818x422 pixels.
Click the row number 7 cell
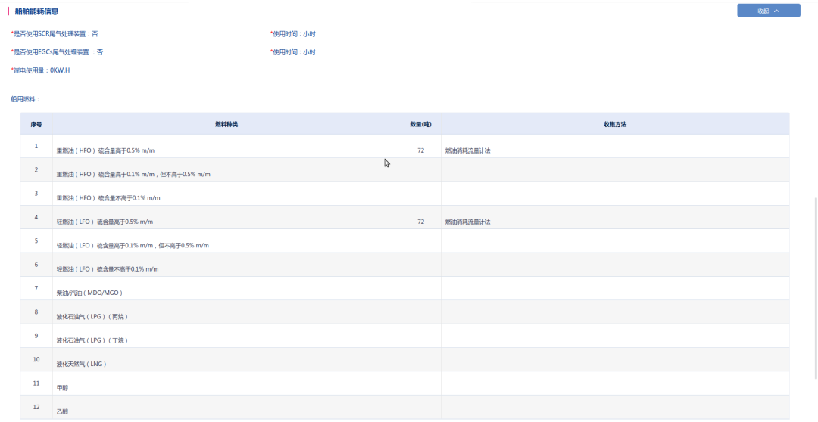tap(36, 288)
